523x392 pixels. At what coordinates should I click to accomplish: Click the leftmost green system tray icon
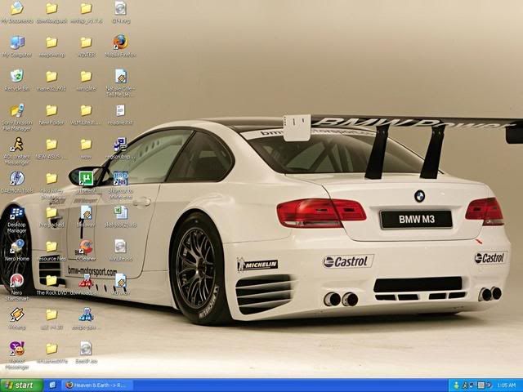coord(457,385)
